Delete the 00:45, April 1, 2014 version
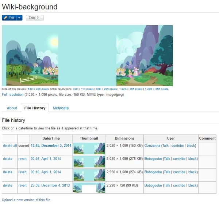This screenshot has width=219, height=204. coord(8,159)
